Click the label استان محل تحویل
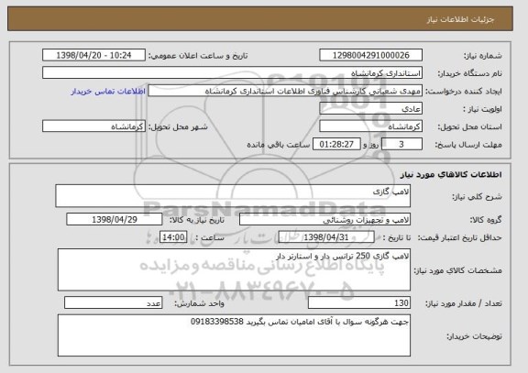This screenshot has height=373, width=528. [469, 126]
